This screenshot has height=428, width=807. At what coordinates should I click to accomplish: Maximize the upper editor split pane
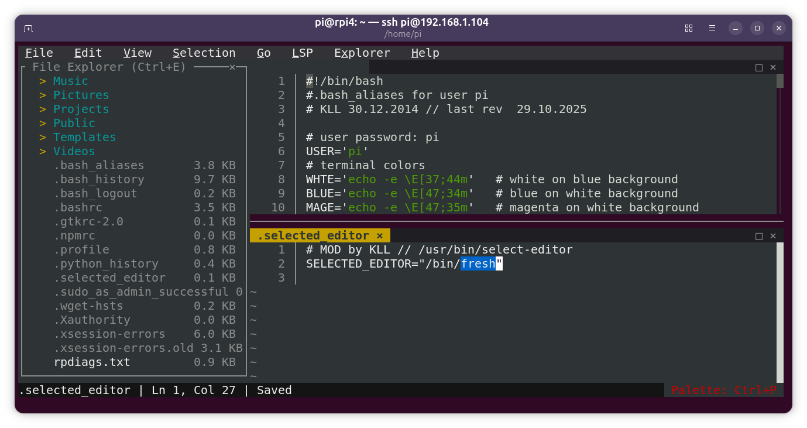tap(759, 67)
